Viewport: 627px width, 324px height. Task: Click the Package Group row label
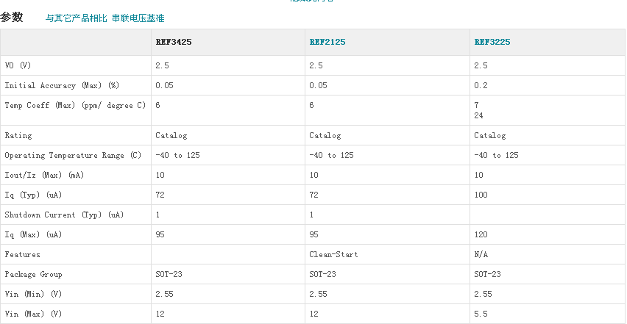[x=33, y=274]
